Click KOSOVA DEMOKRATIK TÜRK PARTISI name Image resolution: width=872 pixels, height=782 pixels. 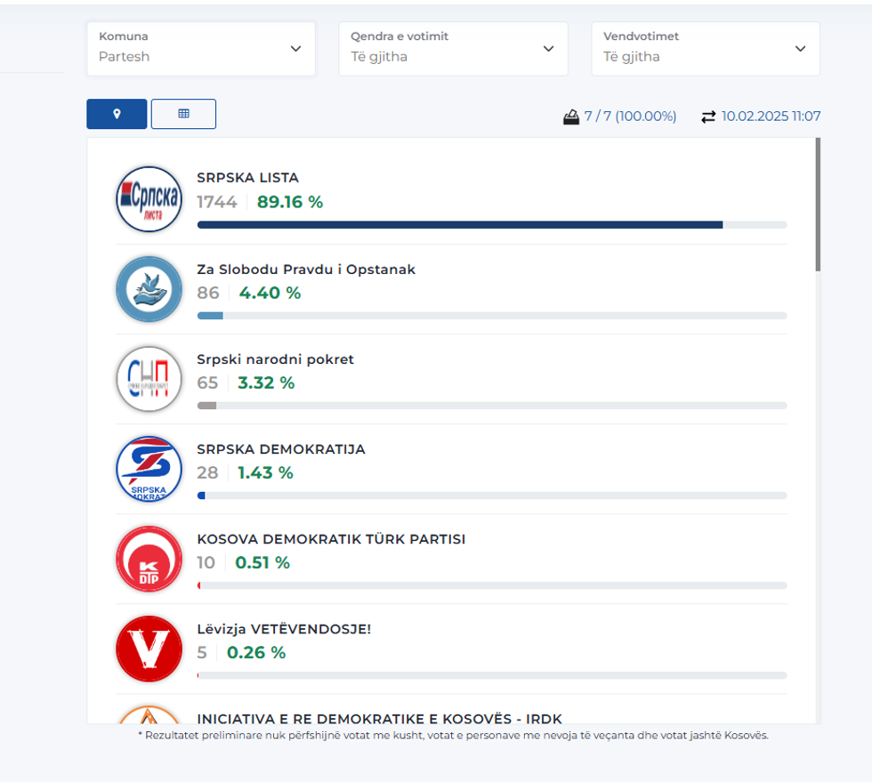point(331,539)
